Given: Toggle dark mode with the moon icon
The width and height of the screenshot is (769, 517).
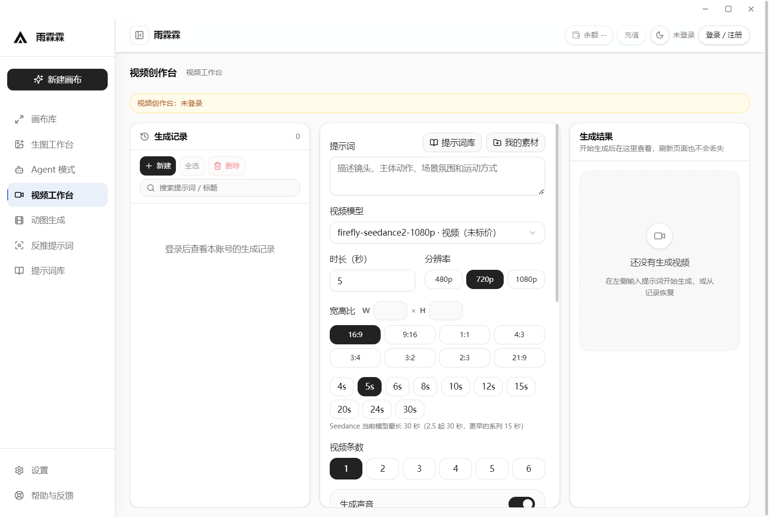Looking at the screenshot, I should [660, 35].
